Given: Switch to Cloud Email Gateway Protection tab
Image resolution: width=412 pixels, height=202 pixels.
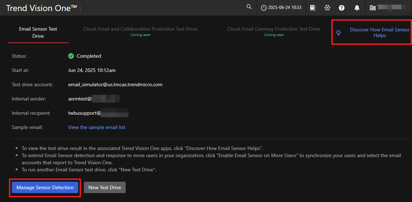Looking at the screenshot, I should click(x=273, y=29).
